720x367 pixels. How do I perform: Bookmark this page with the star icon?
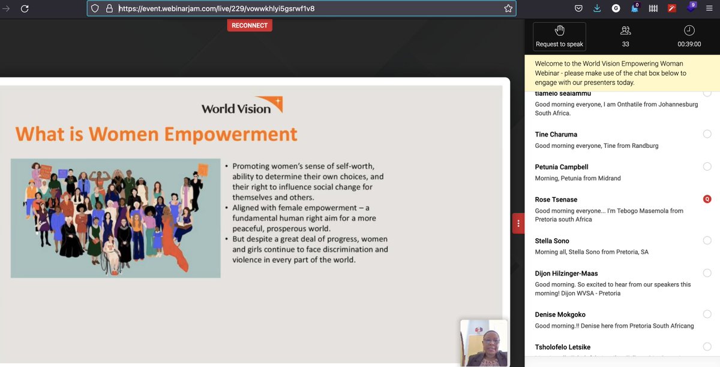(x=508, y=8)
